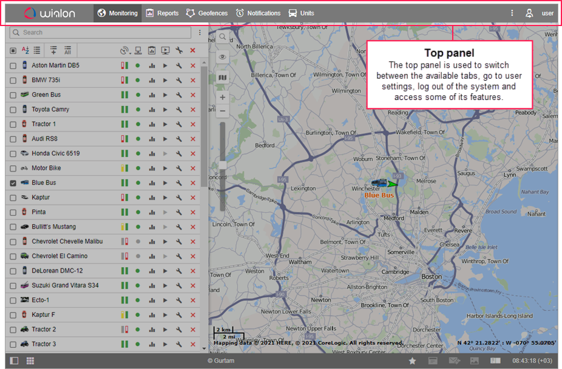Check the Aston Martin DB5 checkbox
The width and height of the screenshot is (562, 369).
(x=13, y=66)
